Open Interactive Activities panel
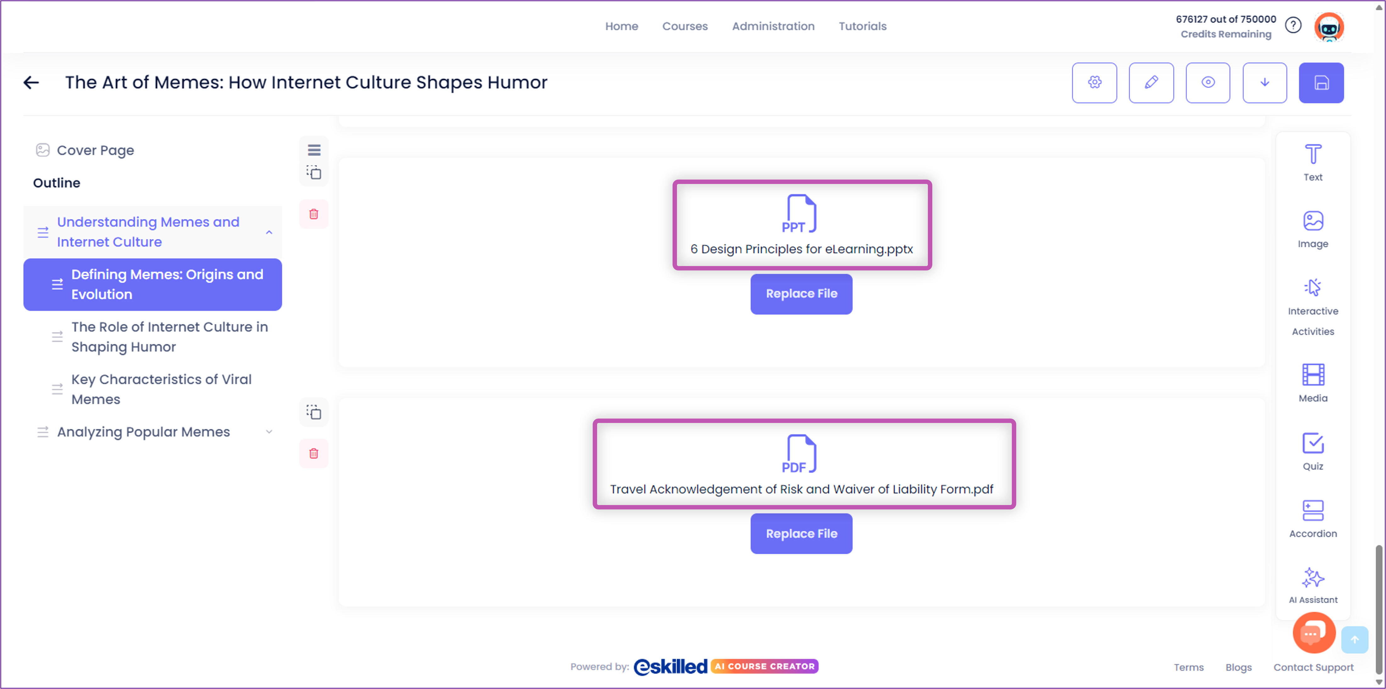1386x689 pixels. pos(1313,307)
